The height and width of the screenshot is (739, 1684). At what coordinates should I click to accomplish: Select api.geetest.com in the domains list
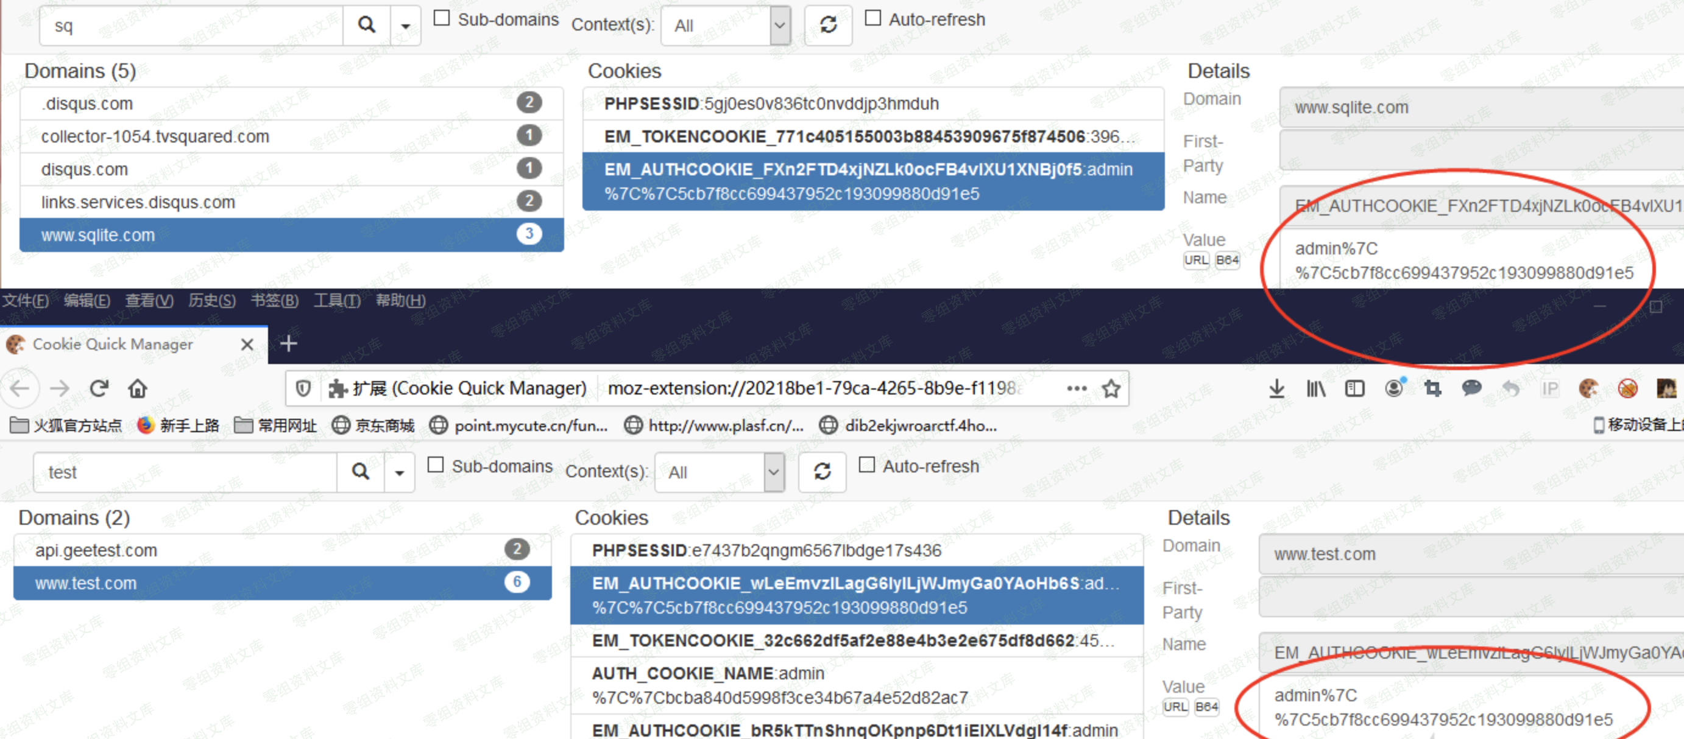(97, 550)
